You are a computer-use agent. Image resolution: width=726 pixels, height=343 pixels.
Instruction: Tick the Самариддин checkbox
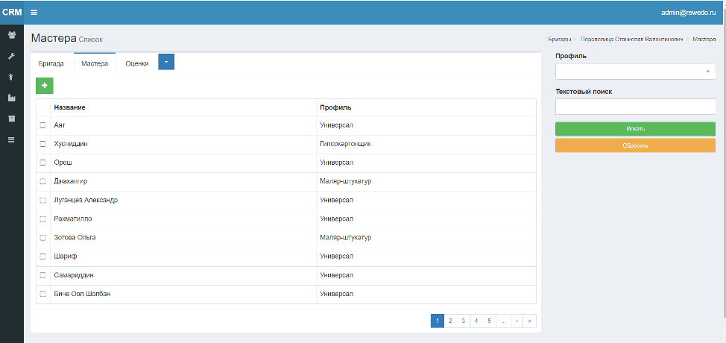click(42, 275)
